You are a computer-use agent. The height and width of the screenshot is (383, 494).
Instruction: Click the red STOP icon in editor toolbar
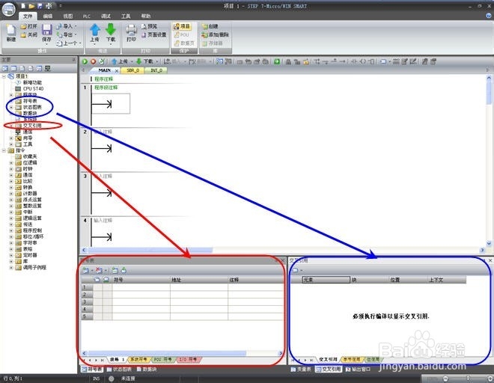(x=93, y=62)
